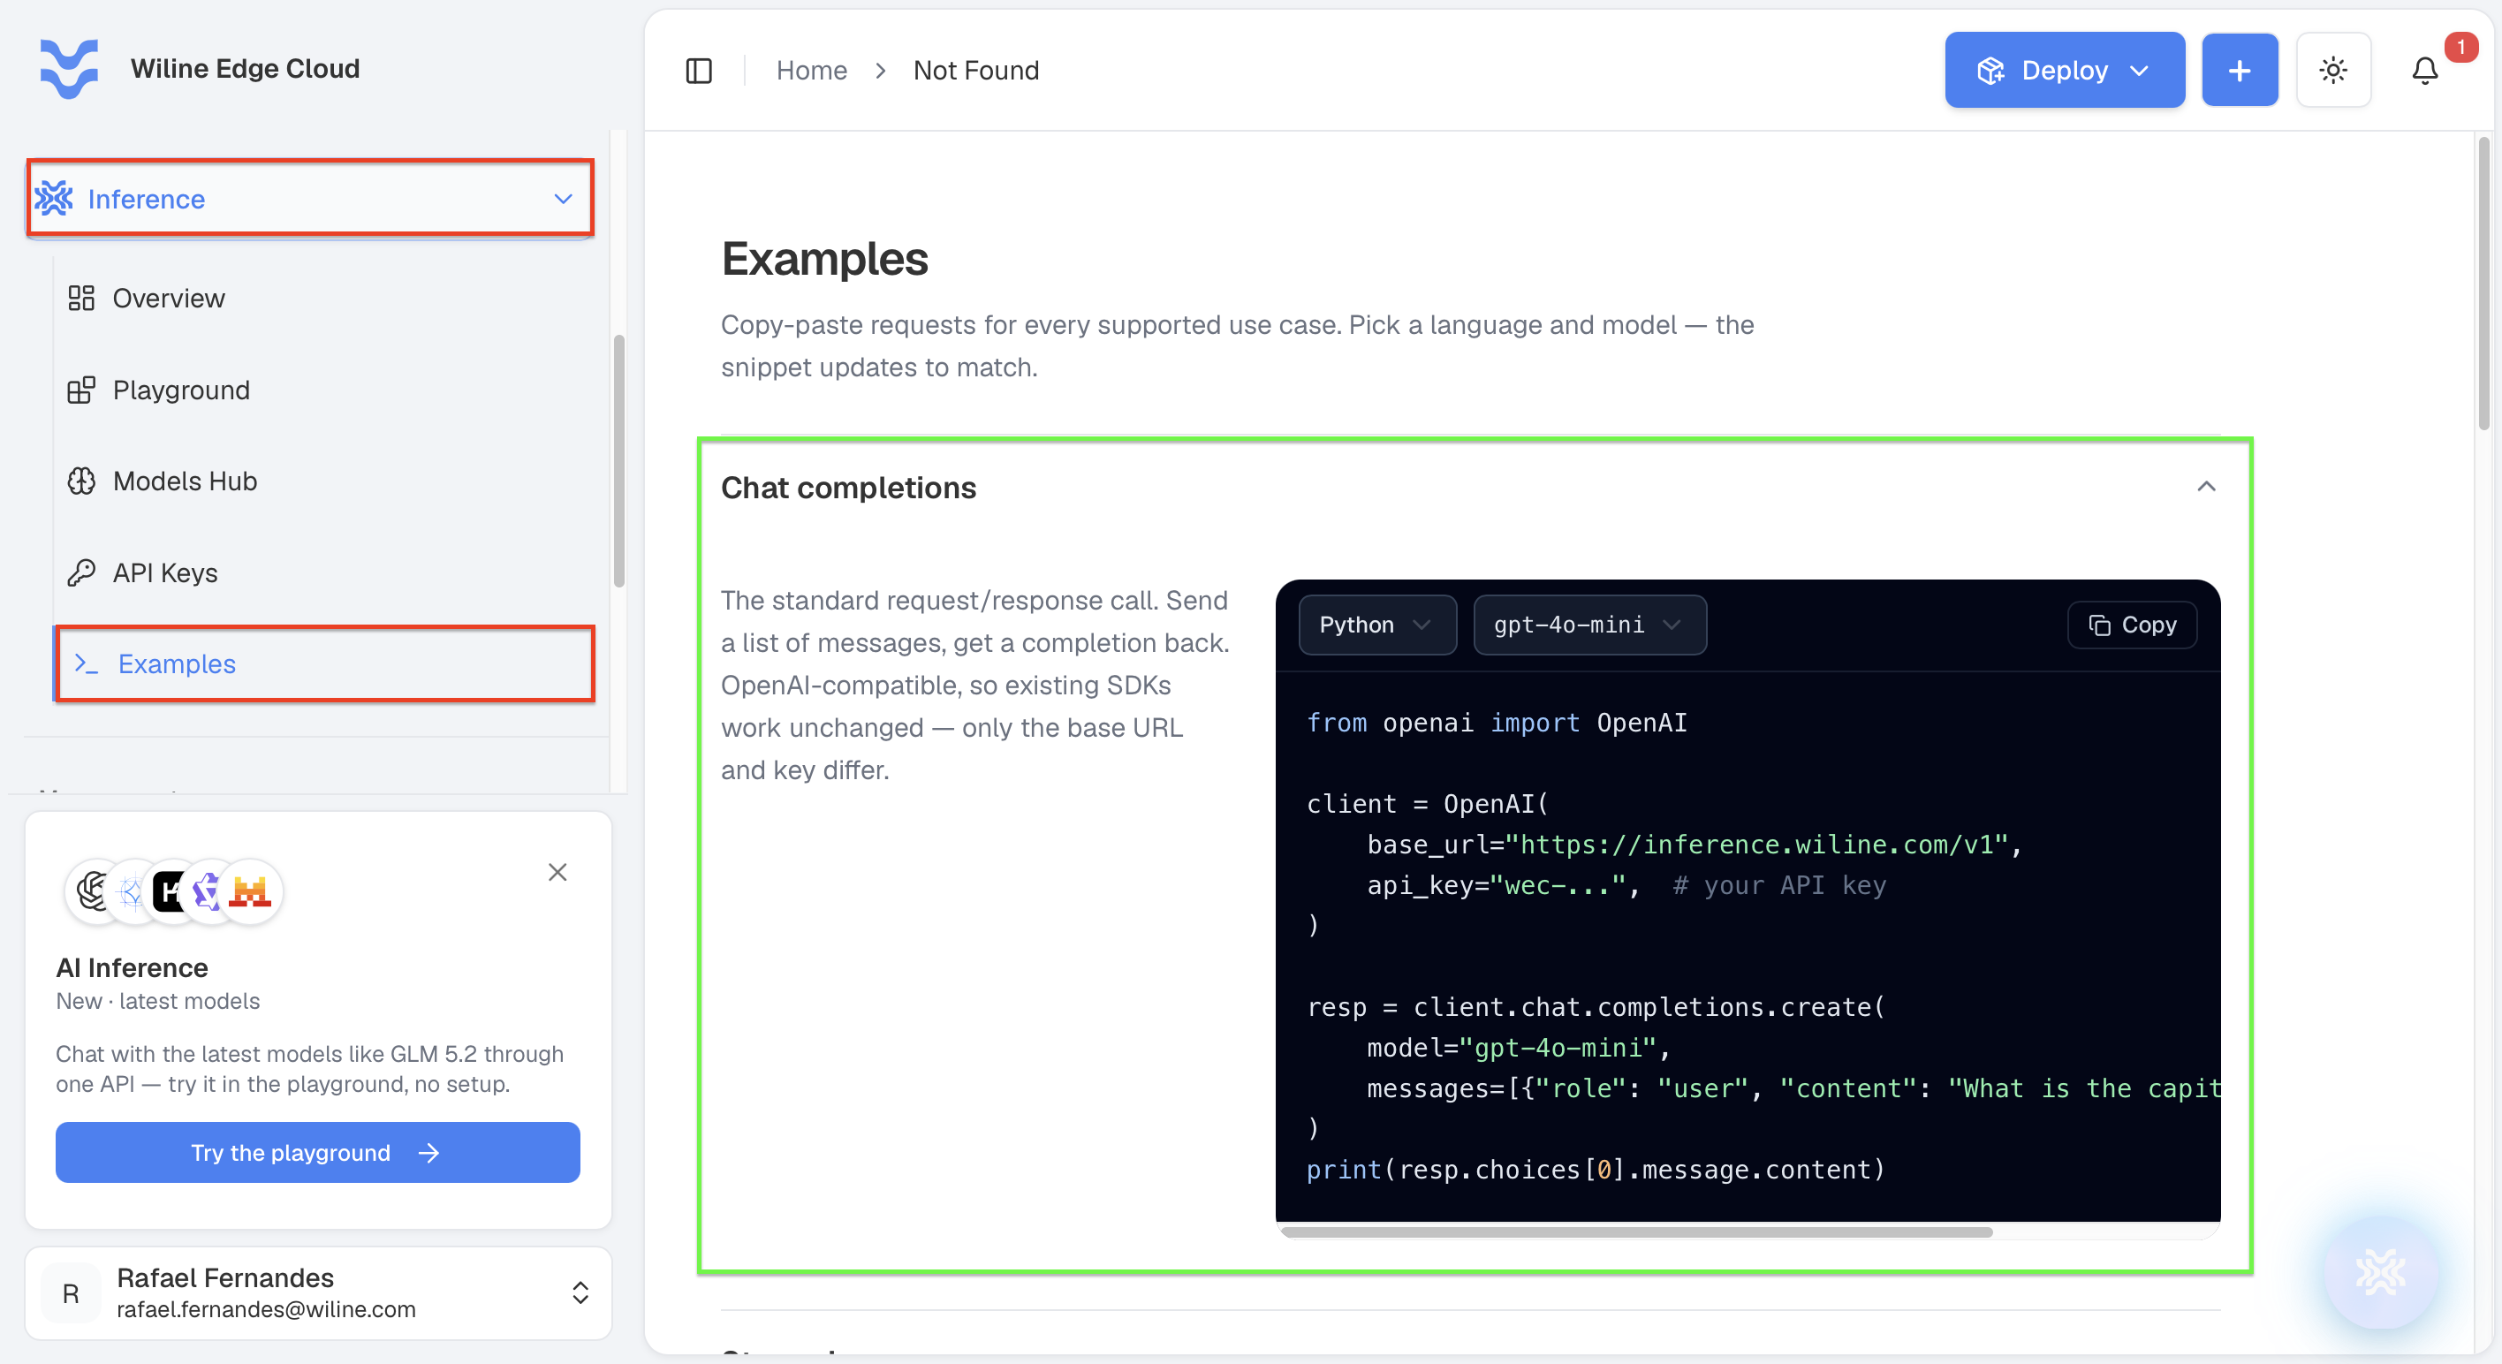Select Examples in sidebar

[x=324, y=663]
